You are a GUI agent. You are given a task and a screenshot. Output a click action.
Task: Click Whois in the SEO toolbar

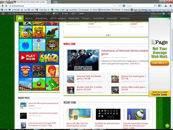[x=94, y=10]
